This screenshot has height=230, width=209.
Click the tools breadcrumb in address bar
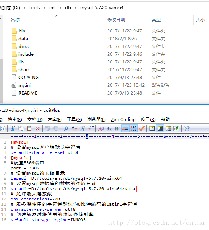point(34,8)
